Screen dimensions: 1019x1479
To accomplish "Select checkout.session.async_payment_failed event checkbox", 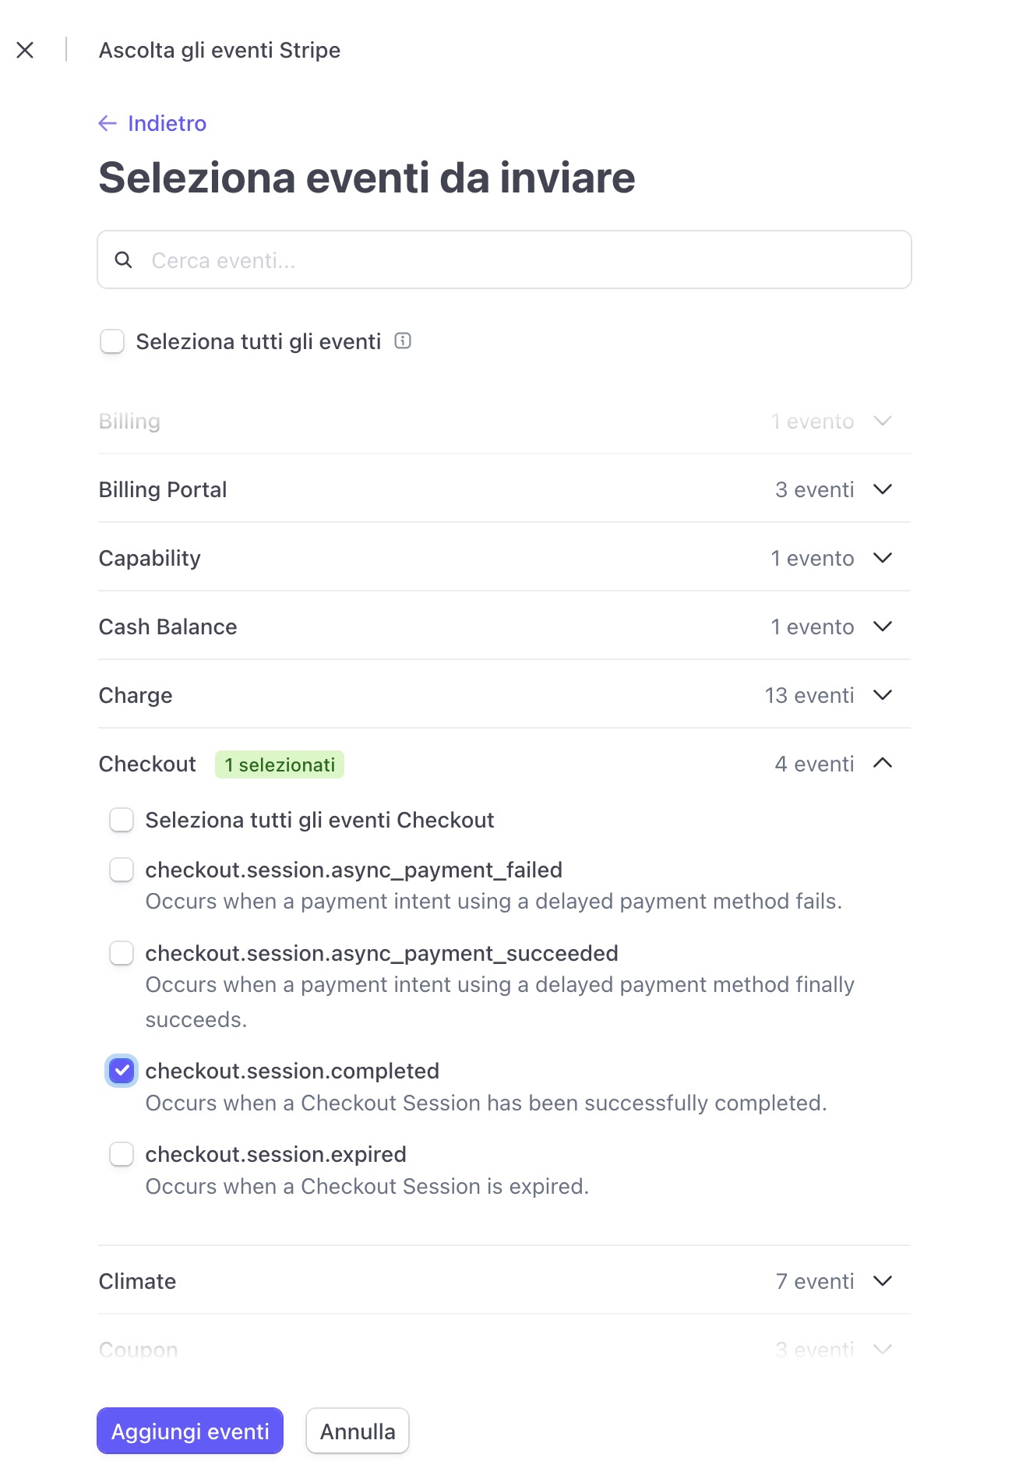I will point(122,870).
